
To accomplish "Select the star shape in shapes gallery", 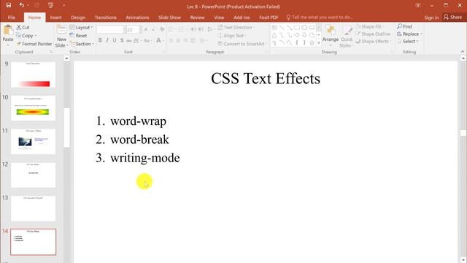I will click(312, 42).
